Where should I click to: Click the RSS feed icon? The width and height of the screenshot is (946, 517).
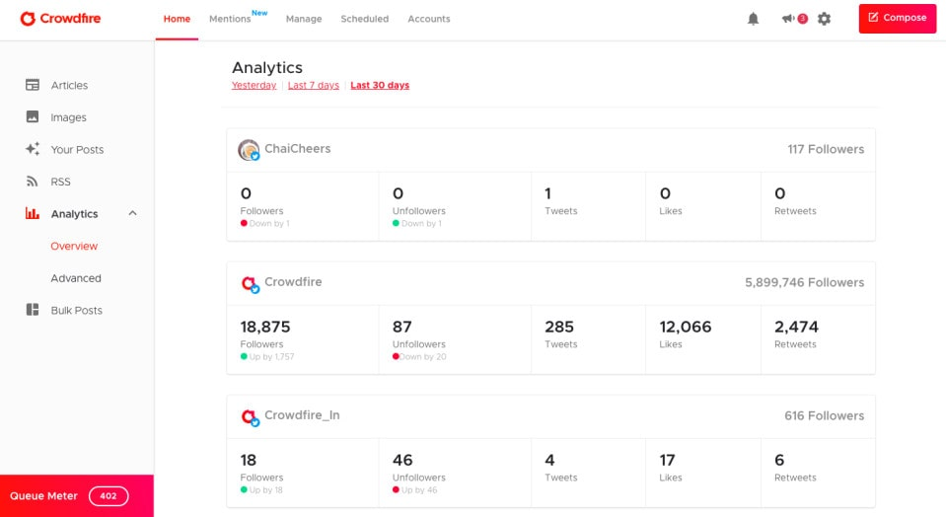coord(33,182)
